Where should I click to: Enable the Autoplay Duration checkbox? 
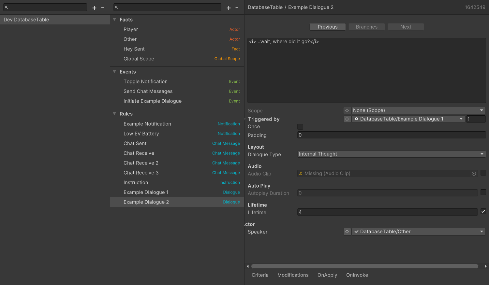coord(483,192)
